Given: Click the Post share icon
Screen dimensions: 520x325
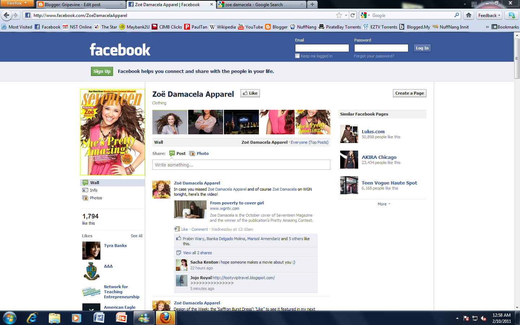Looking at the screenshot, I should [172, 153].
